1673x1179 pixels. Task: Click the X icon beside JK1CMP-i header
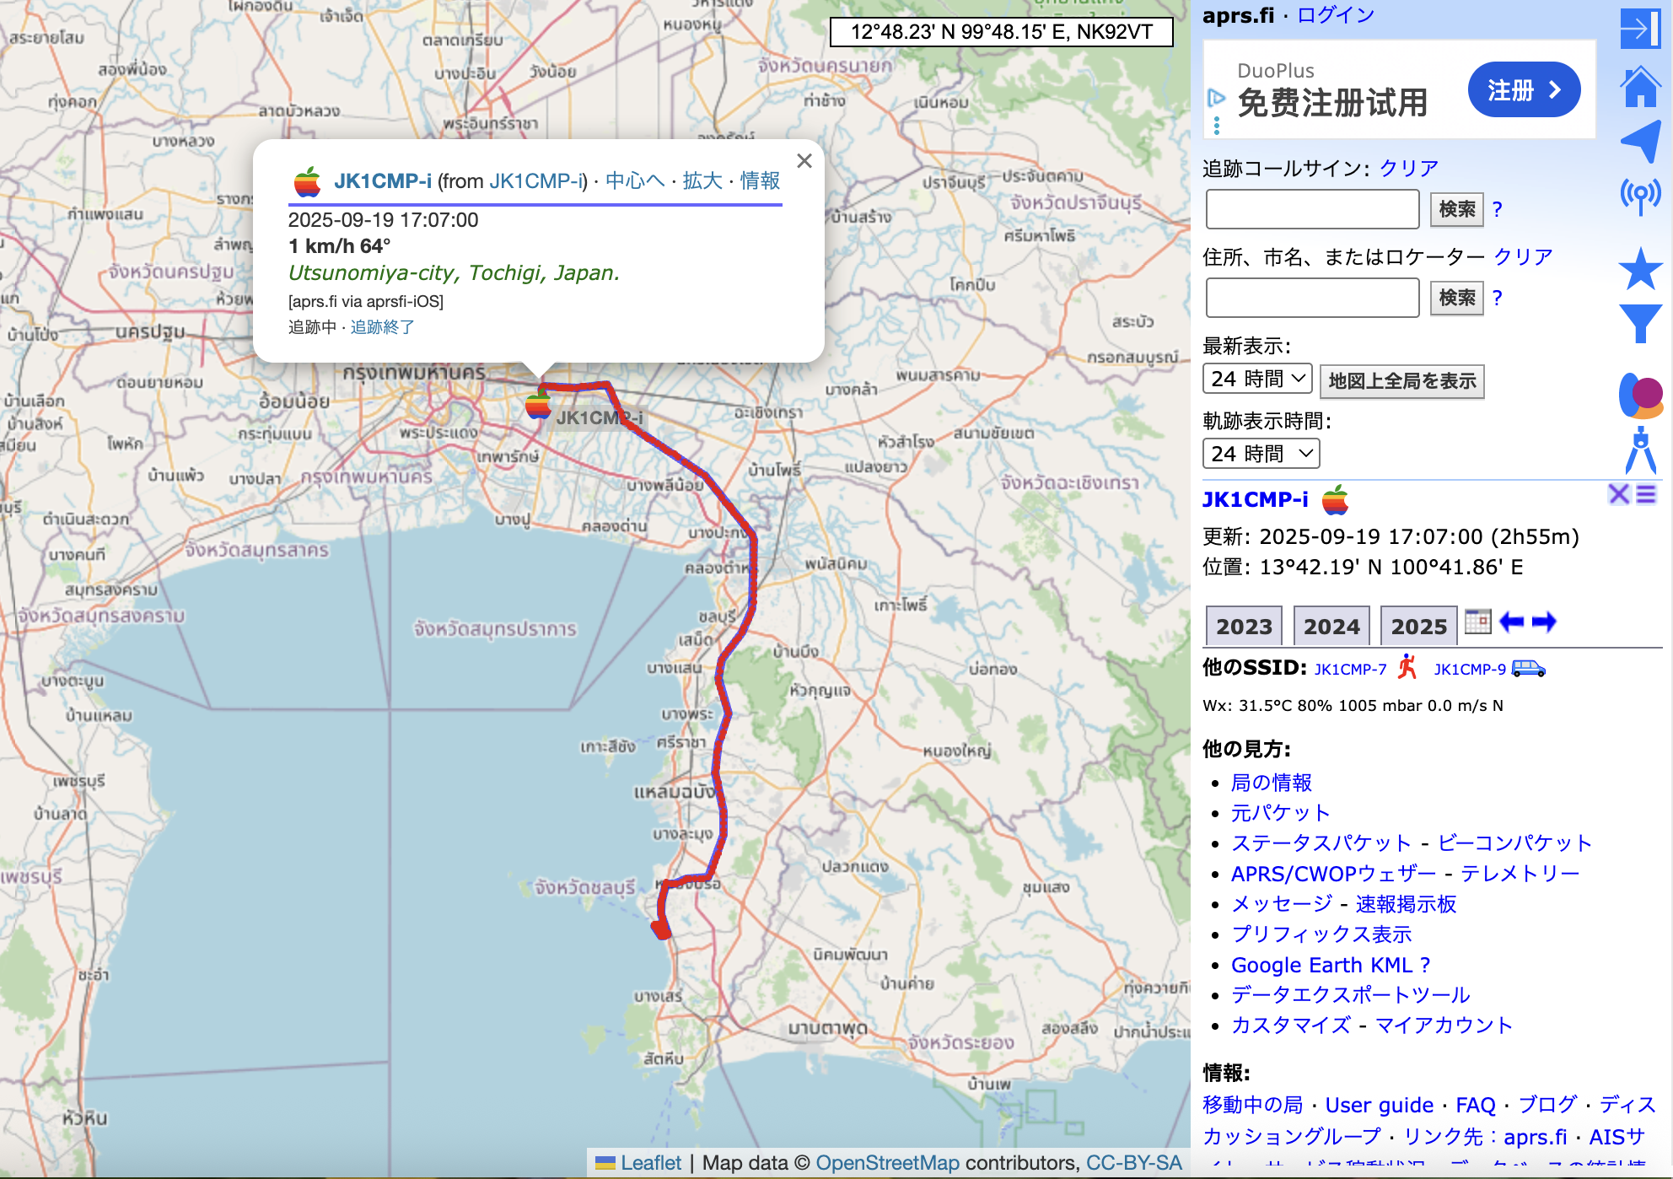[x=1618, y=494]
